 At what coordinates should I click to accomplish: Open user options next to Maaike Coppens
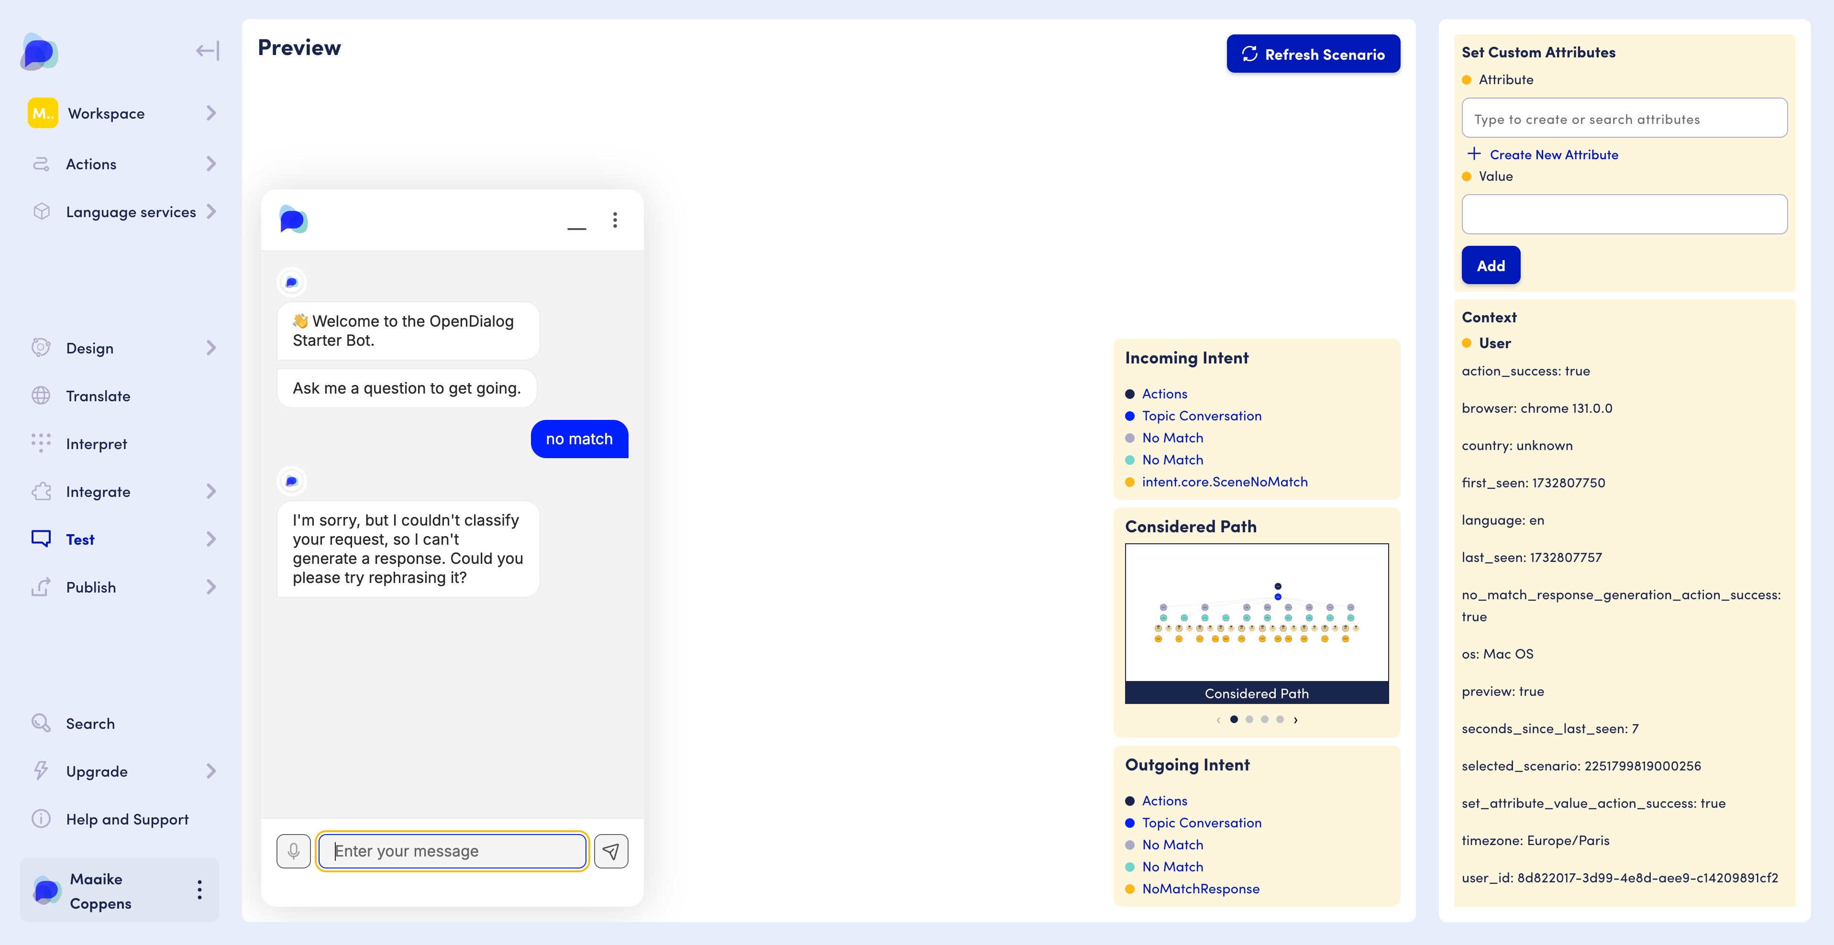(199, 890)
